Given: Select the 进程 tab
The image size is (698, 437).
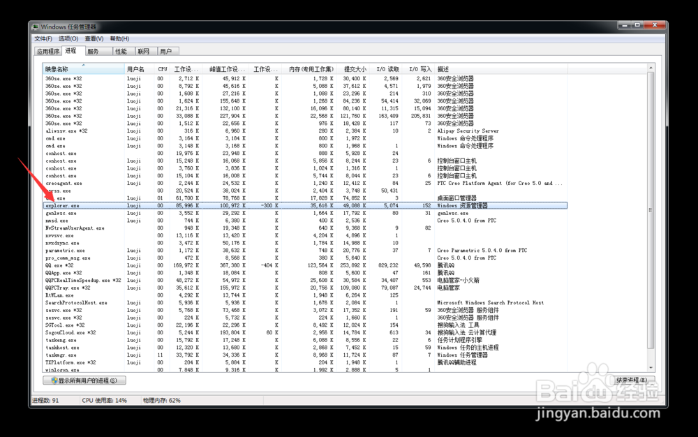Looking at the screenshot, I should tap(73, 51).
